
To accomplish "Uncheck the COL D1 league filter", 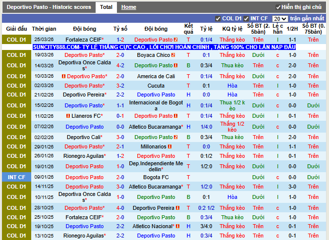I will tap(218, 19).
